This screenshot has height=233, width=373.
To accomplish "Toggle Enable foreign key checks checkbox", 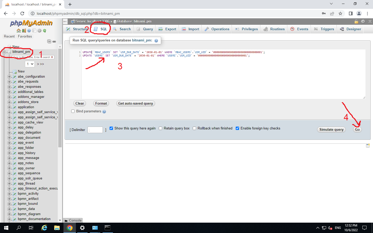I will [238, 128].
